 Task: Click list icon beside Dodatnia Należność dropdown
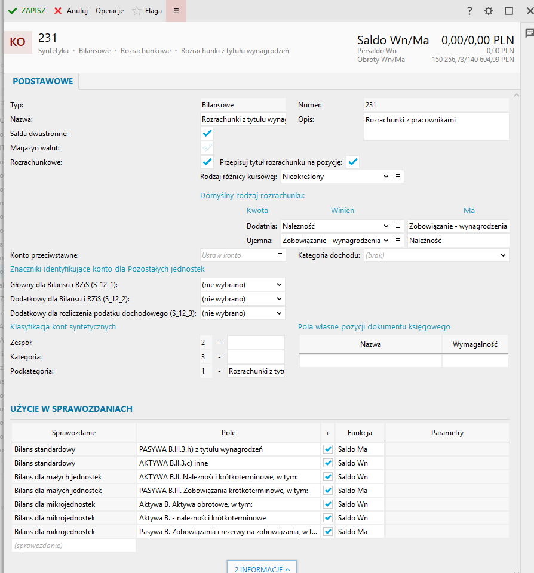click(398, 226)
